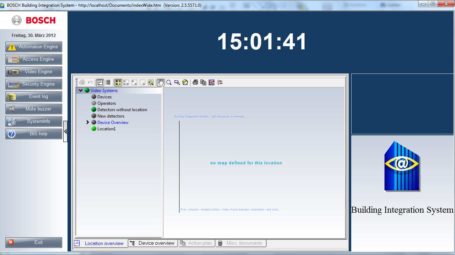Select Operators in the tree

107,103
